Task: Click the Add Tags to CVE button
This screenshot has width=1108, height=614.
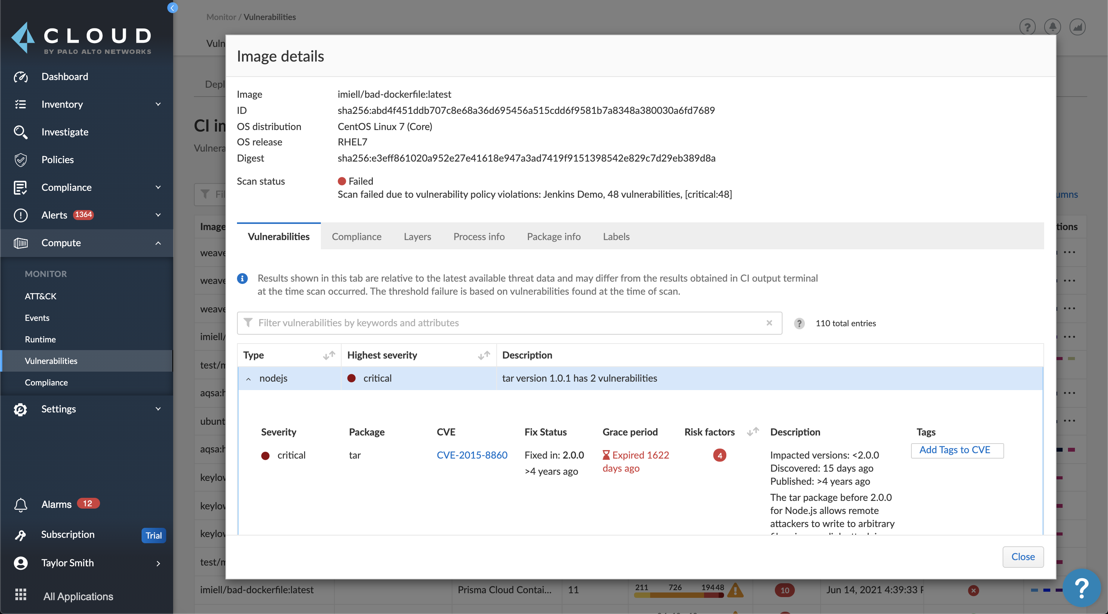Action: coord(956,450)
